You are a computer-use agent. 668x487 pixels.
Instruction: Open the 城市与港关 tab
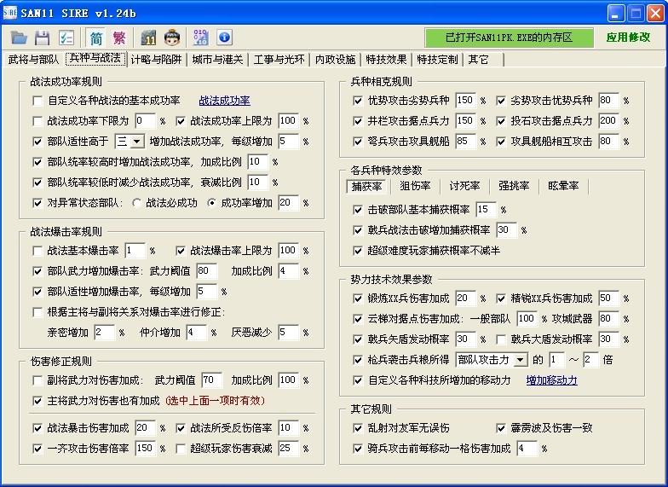(217, 60)
